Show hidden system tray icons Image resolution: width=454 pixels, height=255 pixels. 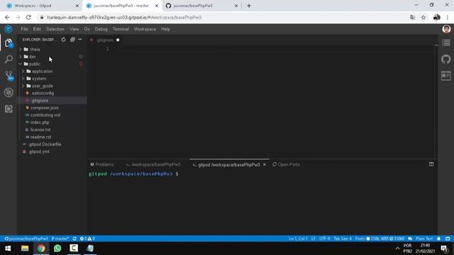coord(397,248)
